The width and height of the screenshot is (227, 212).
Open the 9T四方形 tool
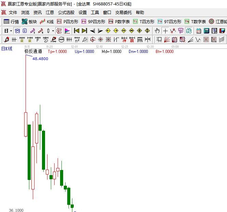click(170, 22)
